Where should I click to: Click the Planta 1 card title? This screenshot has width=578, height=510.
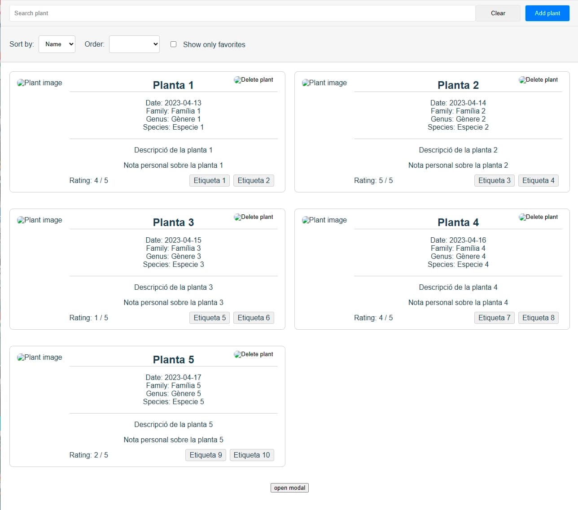click(173, 85)
